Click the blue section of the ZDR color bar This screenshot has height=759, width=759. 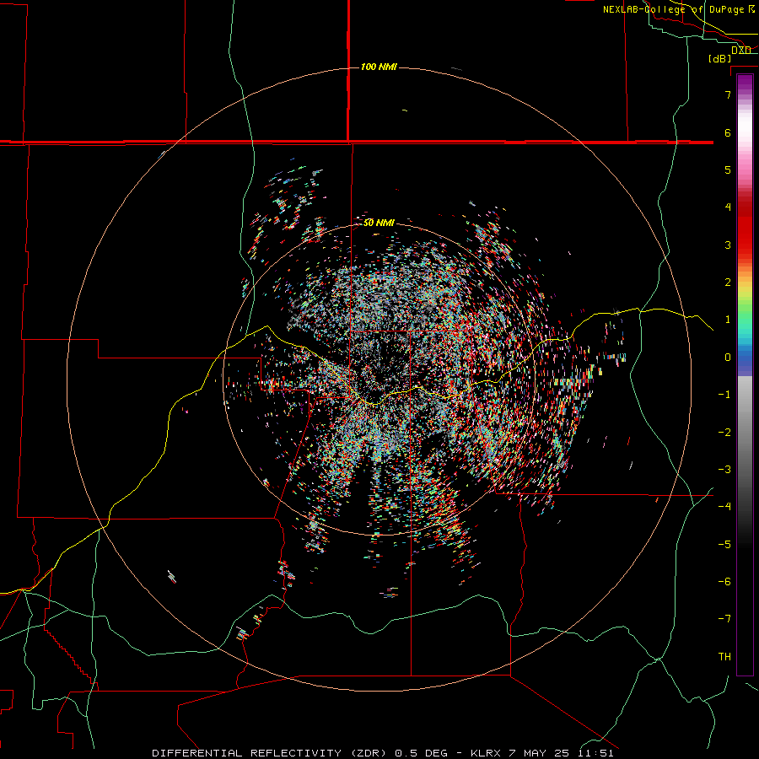(745, 358)
